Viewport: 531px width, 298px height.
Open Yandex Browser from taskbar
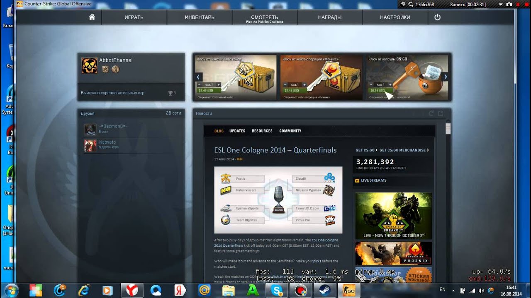coord(132,291)
